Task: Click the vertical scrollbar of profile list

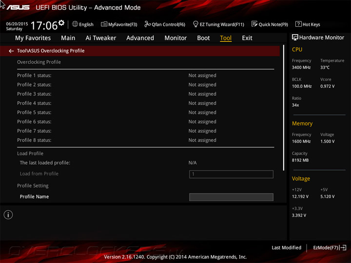Action: point(284,108)
